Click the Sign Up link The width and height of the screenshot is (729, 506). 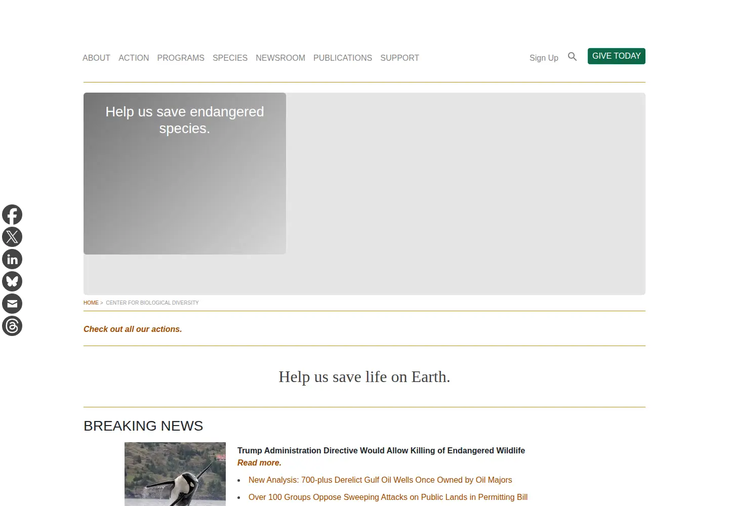click(x=544, y=58)
